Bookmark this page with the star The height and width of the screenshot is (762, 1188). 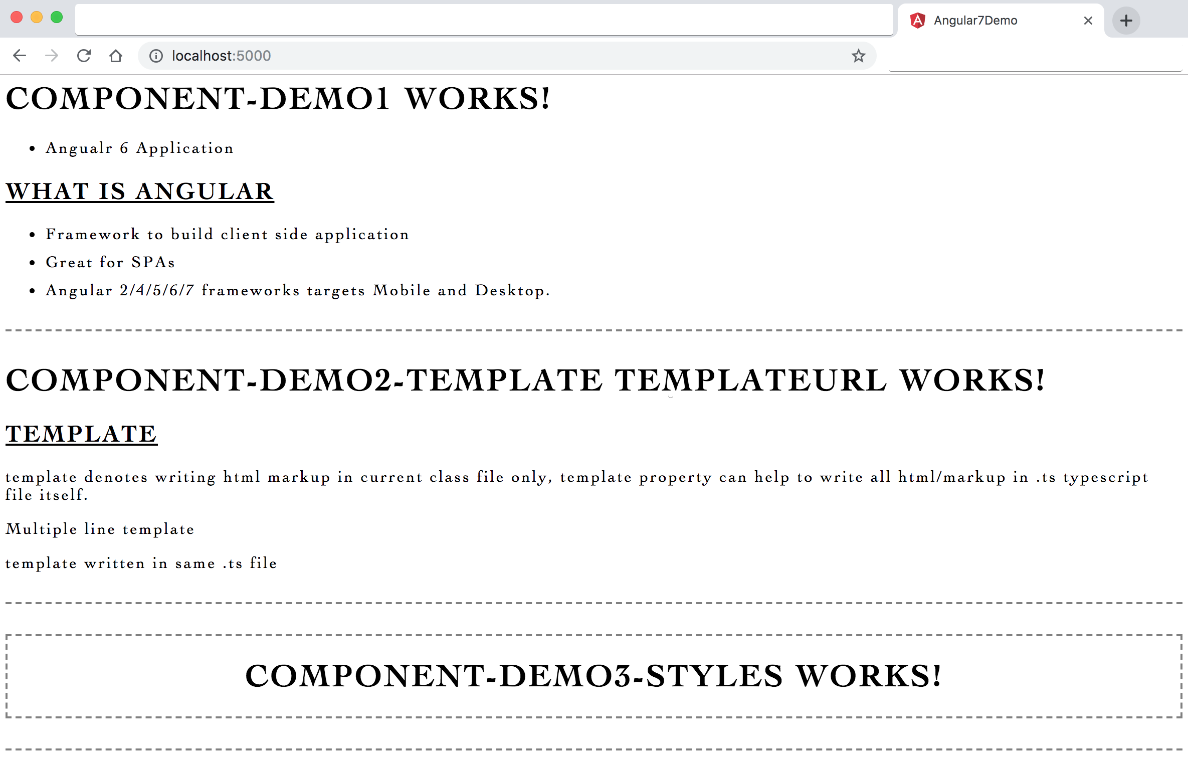[858, 56]
